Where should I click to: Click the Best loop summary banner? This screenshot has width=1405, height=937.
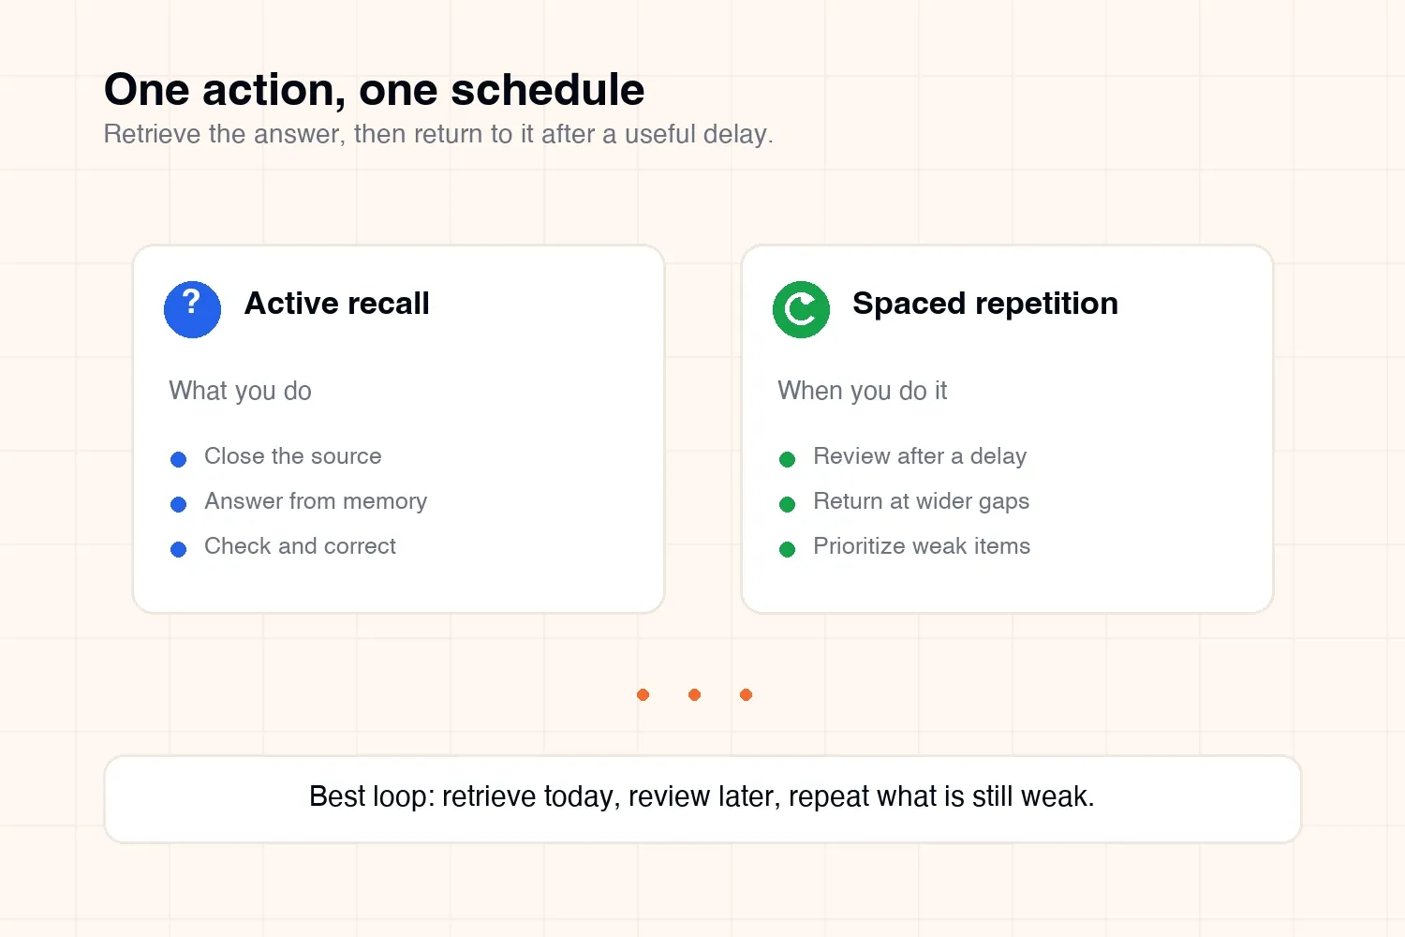click(702, 799)
